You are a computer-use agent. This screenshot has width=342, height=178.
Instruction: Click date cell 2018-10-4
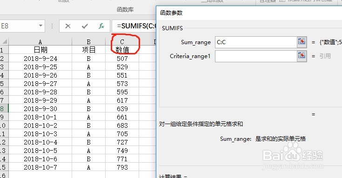coord(40,142)
